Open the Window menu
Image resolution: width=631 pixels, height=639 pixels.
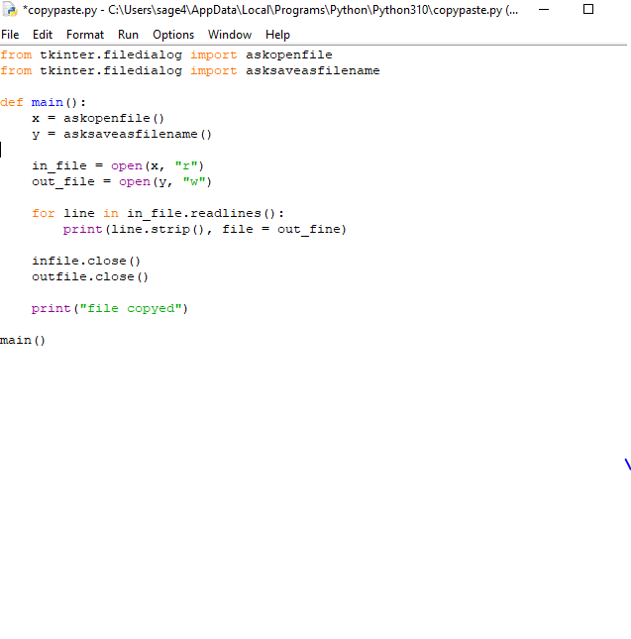point(230,35)
